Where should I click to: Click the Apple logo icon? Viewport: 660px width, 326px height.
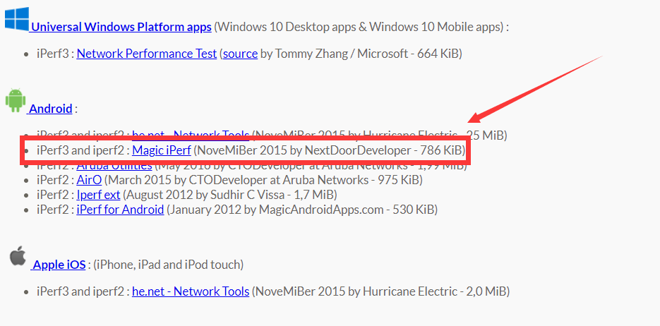click(x=17, y=257)
